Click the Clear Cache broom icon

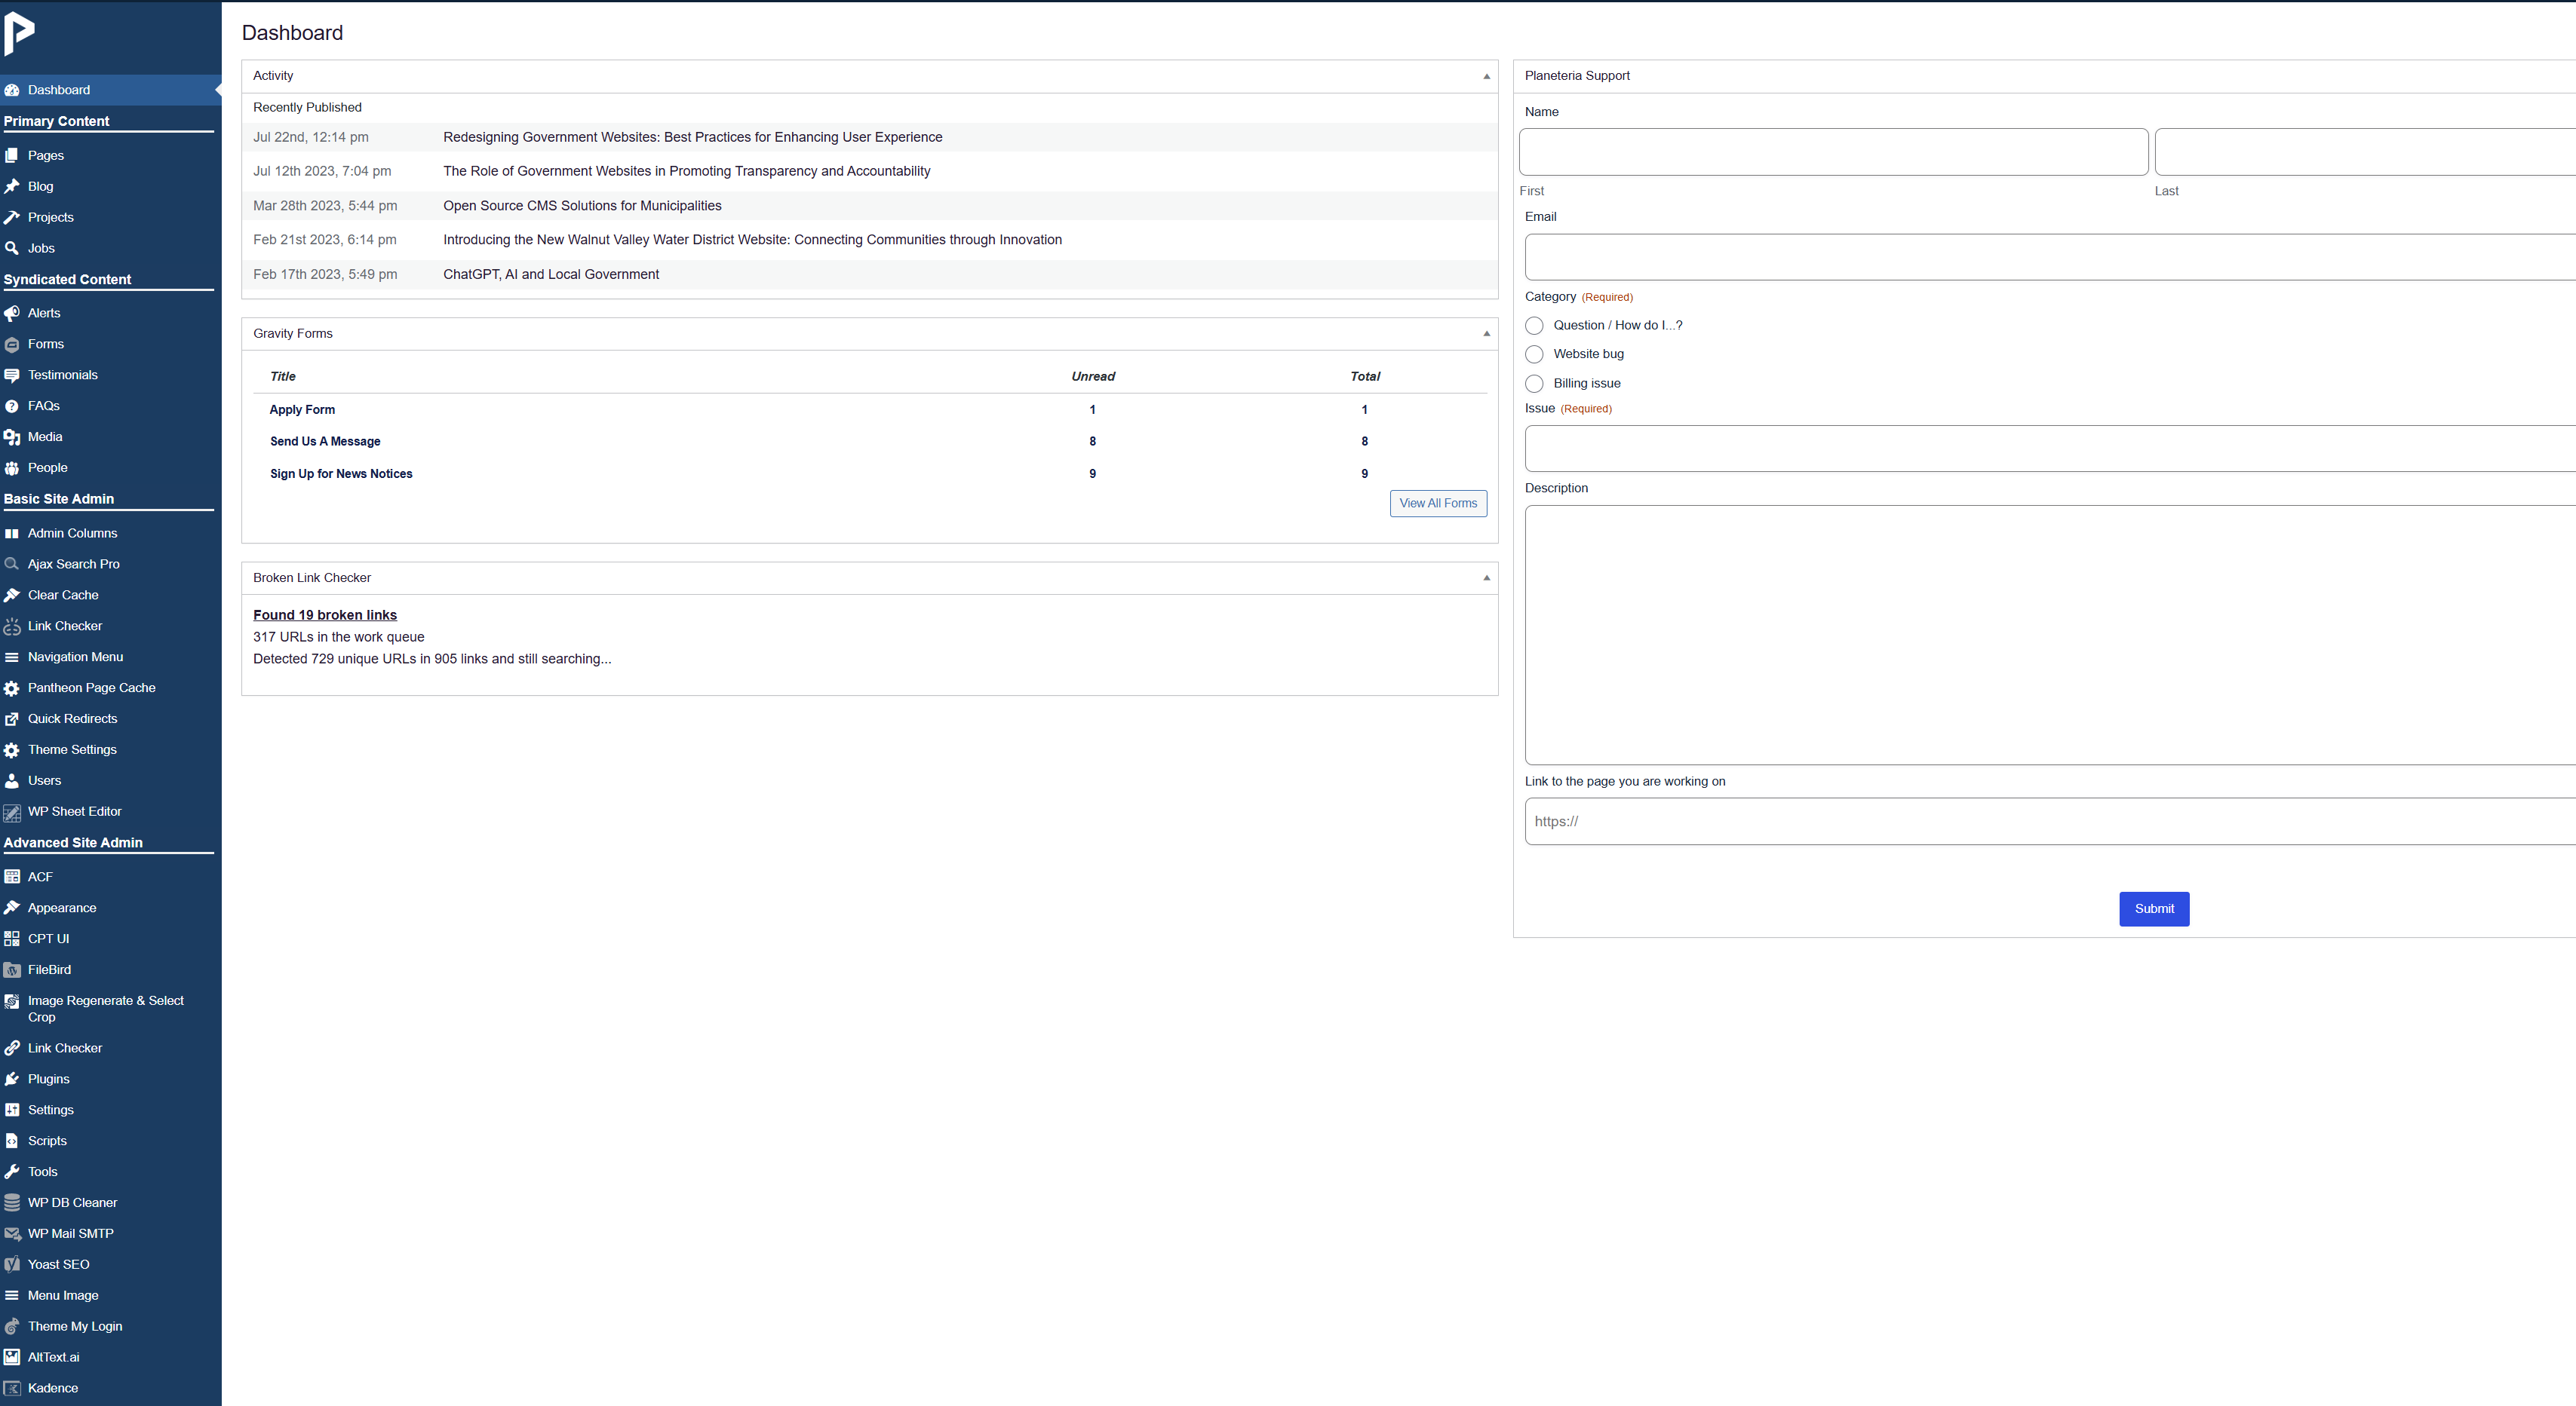12,596
